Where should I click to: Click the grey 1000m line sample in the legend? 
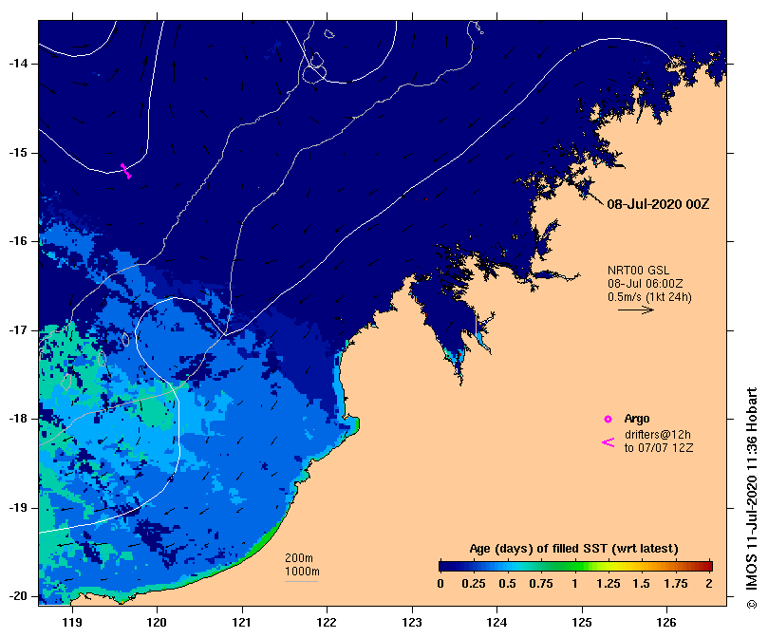click(301, 582)
